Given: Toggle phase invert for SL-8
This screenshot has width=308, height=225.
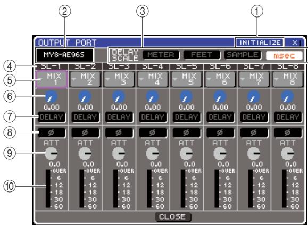Looking at the screenshot, I should click(288, 133).
